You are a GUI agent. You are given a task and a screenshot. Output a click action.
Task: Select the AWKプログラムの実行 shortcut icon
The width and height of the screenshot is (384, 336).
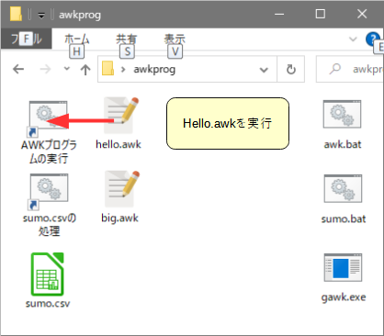(x=48, y=118)
